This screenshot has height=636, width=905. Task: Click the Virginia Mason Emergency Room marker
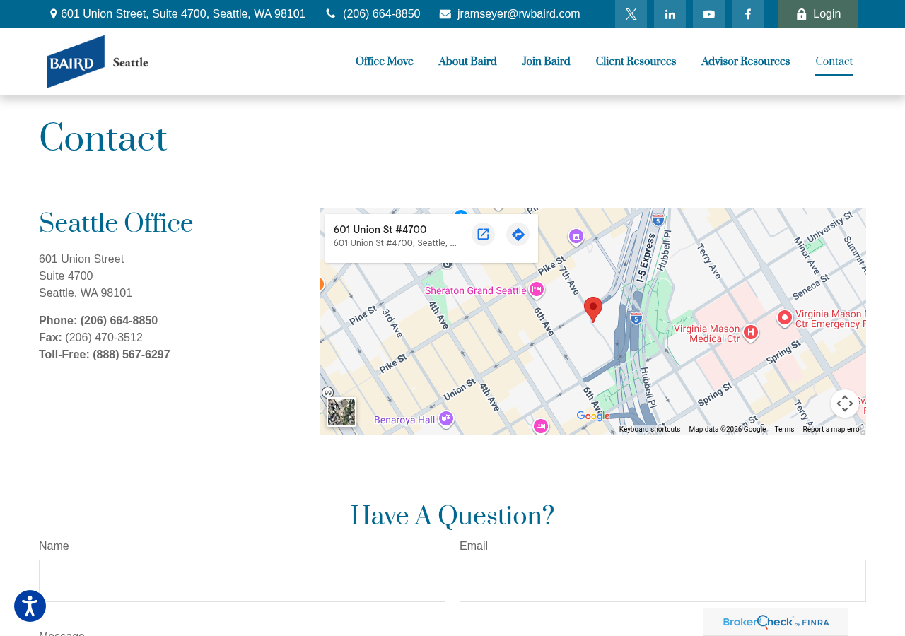pos(785,318)
